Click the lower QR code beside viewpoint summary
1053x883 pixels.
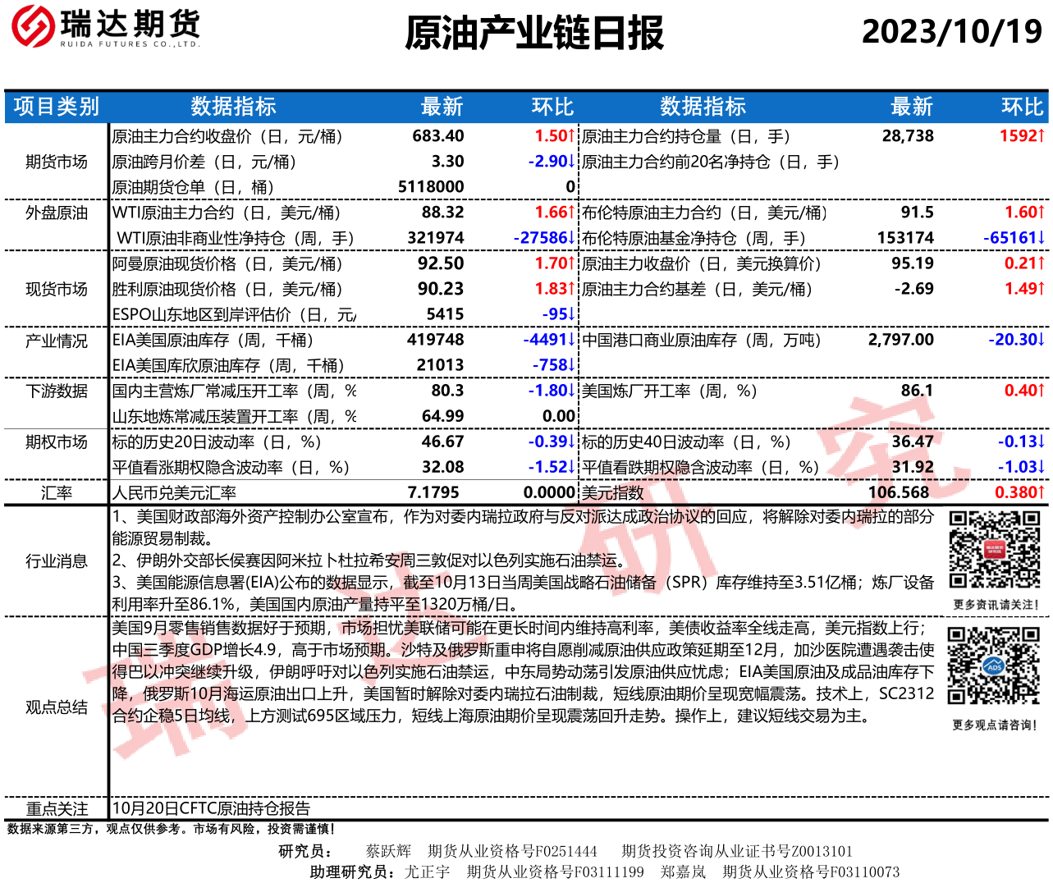point(994,666)
